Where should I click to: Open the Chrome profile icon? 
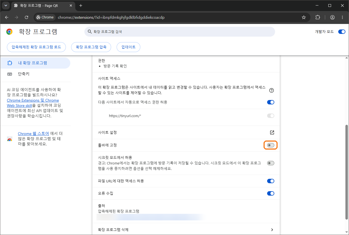click(x=332, y=17)
